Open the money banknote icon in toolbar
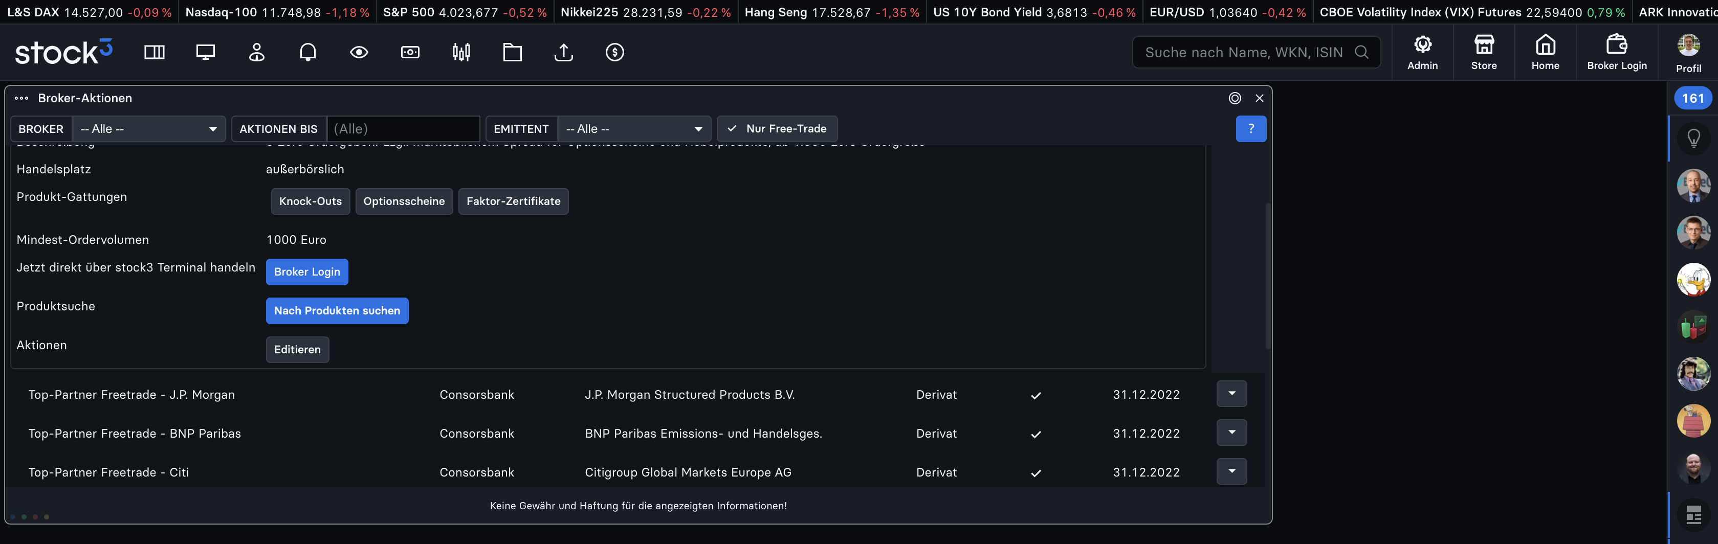 [410, 52]
